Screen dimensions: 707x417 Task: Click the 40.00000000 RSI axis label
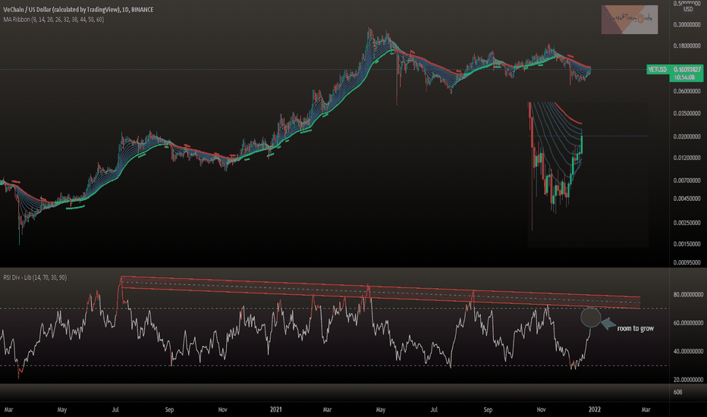tap(688, 351)
